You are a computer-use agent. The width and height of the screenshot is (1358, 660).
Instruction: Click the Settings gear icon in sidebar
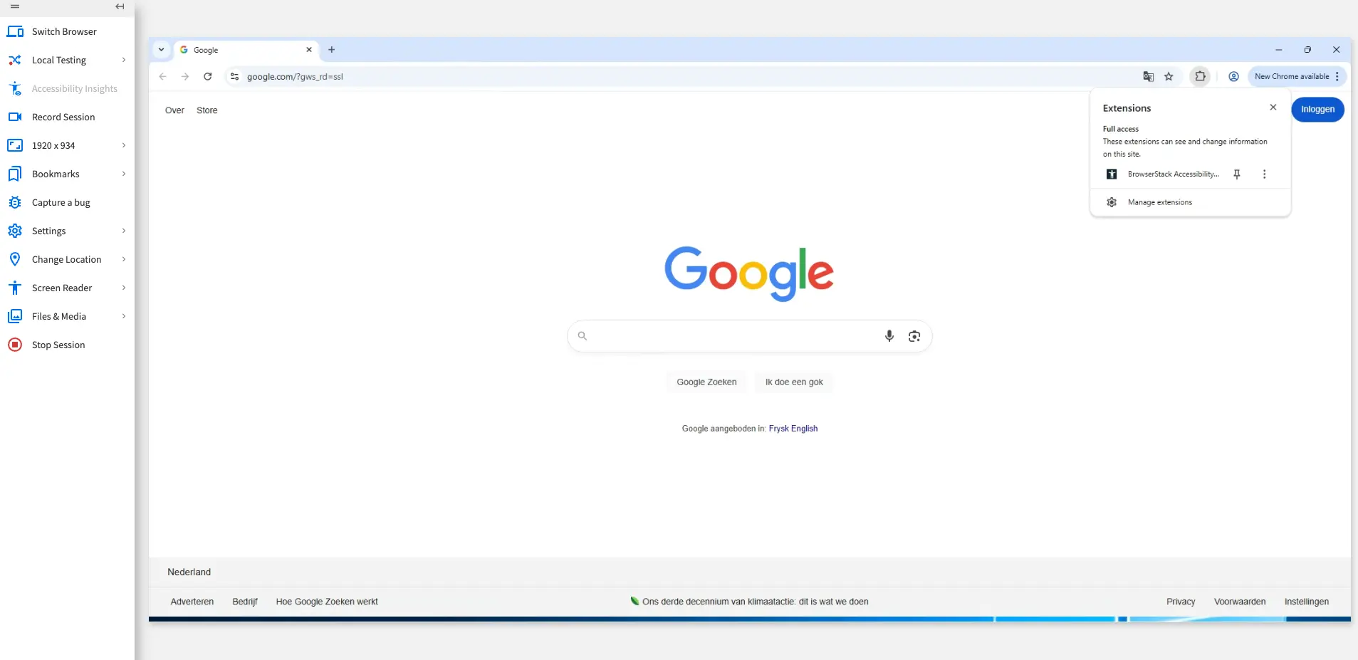(x=15, y=231)
